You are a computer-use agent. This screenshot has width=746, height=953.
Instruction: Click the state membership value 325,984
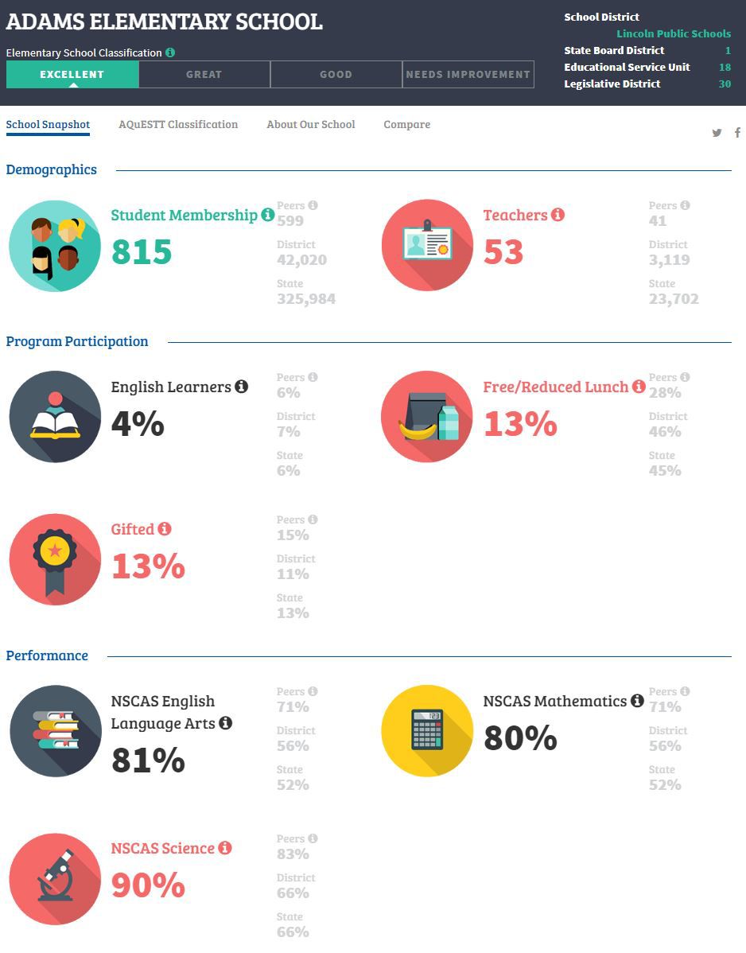click(x=306, y=299)
